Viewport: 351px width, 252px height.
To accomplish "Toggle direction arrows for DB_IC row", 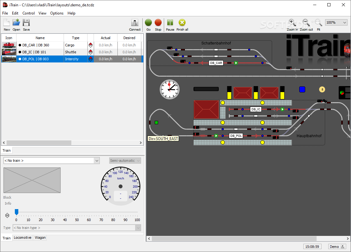I will pos(91,52).
